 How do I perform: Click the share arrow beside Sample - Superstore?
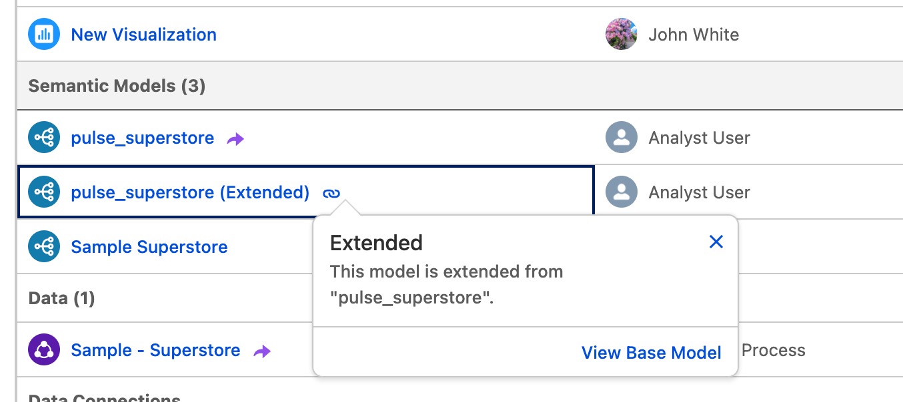point(261,350)
